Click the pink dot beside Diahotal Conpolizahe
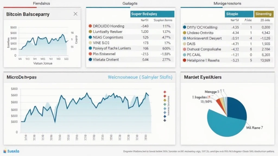This screenshot has width=278, height=156. pos(185,49)
